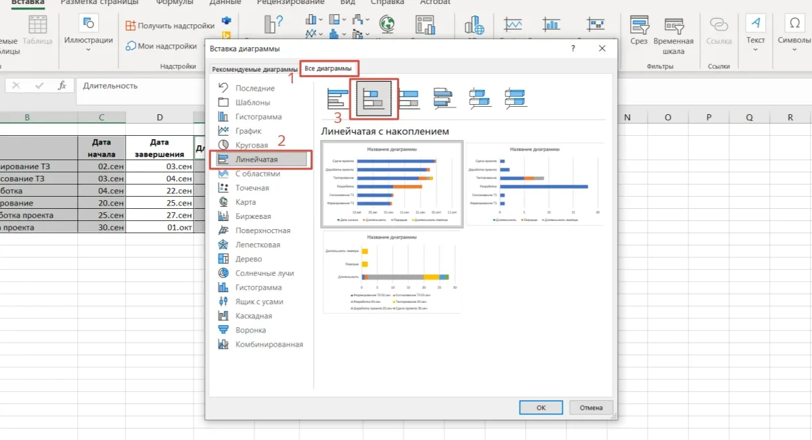This screenshot has width=812, height=440.
Task: Select Каскадная chart type in list
Action: 253,316
